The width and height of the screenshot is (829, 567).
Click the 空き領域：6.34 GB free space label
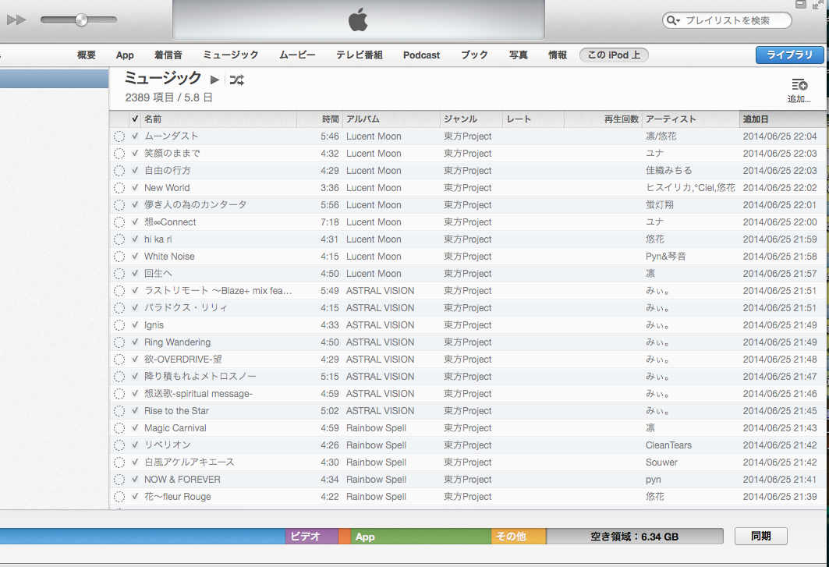point(635,537)
